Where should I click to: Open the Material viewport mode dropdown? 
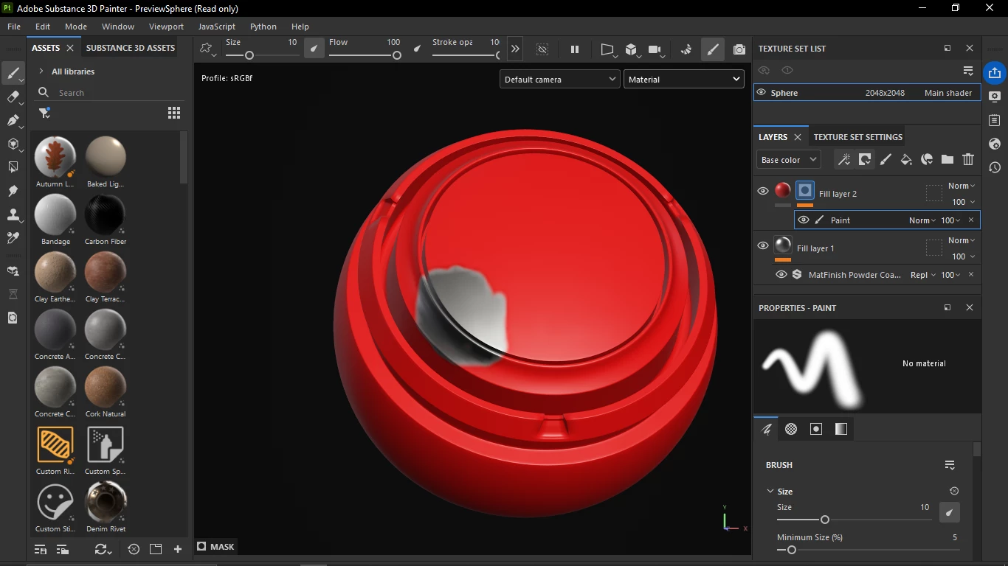pyautogui.click(x=684, y=80)
